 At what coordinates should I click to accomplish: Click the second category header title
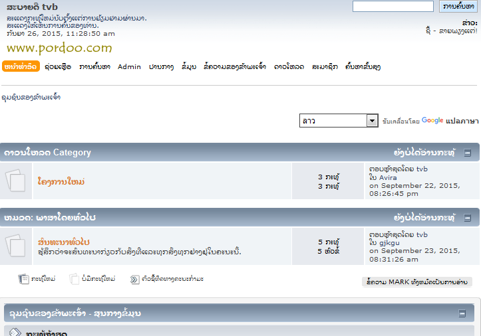[50, 217]
